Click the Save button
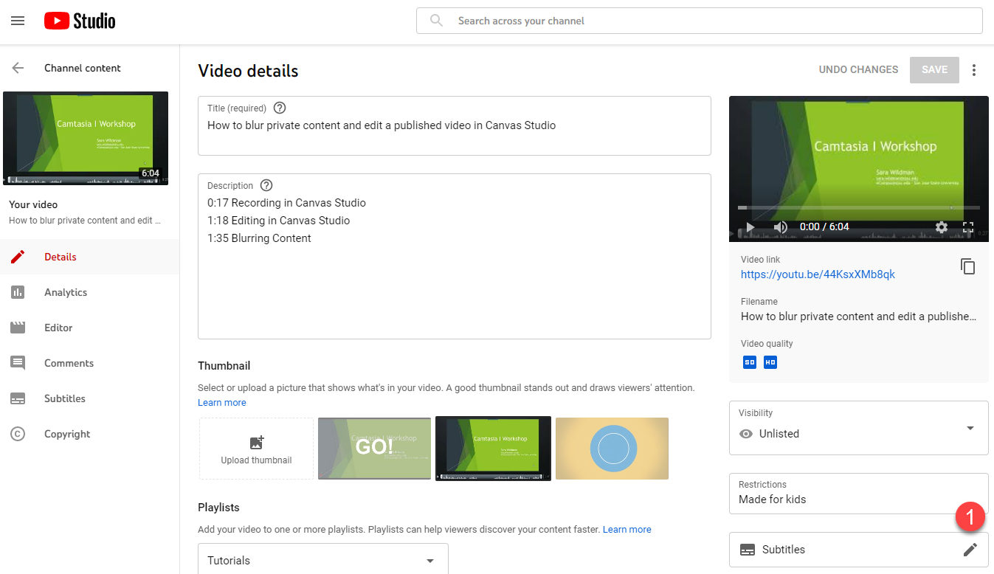Image resolution: width=994 pixels, height=574 pixels. (x=934, y=69)
